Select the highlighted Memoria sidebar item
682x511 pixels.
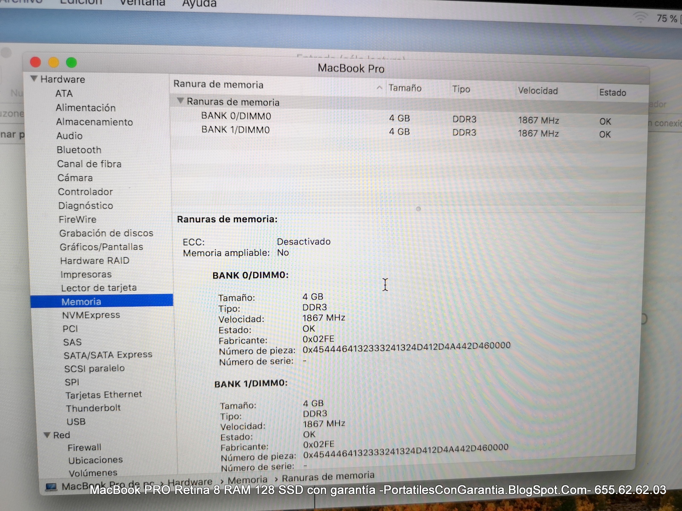(x=102, y=301)
